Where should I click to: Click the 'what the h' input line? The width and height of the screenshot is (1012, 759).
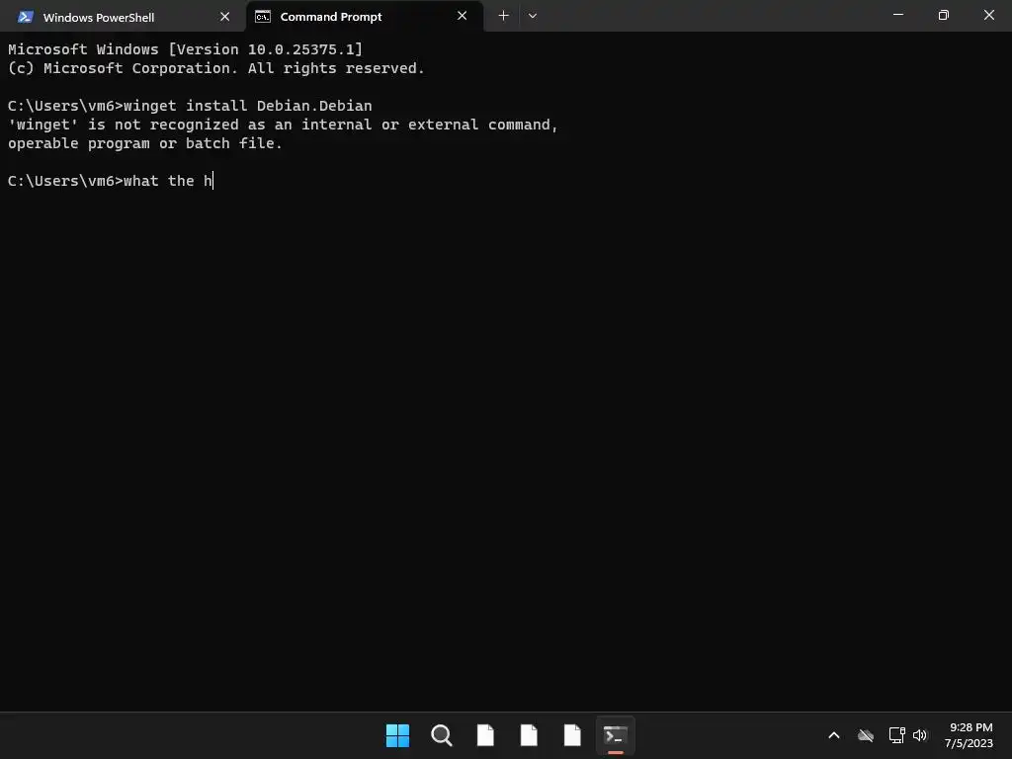coord(111,181)
